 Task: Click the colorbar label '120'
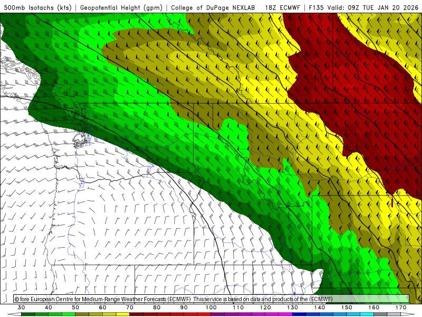click(265, 307)
